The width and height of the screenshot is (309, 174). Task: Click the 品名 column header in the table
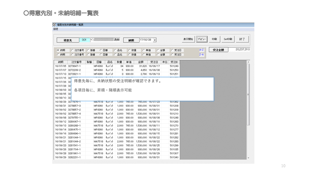[110, 62]
